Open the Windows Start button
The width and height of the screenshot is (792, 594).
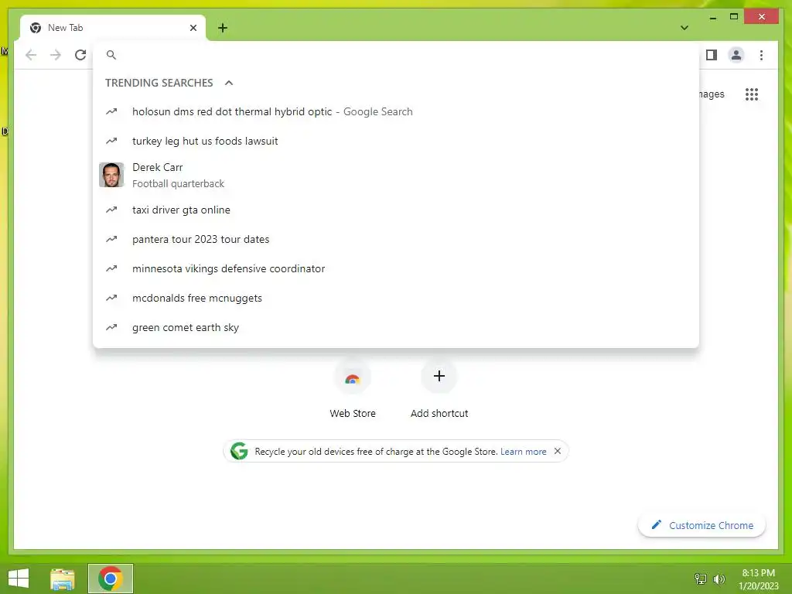19,579
